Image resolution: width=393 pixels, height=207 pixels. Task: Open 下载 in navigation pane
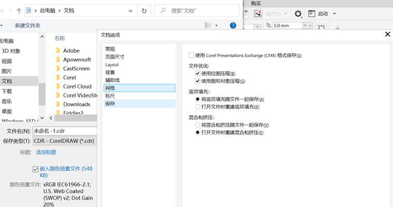coord(7,91)
